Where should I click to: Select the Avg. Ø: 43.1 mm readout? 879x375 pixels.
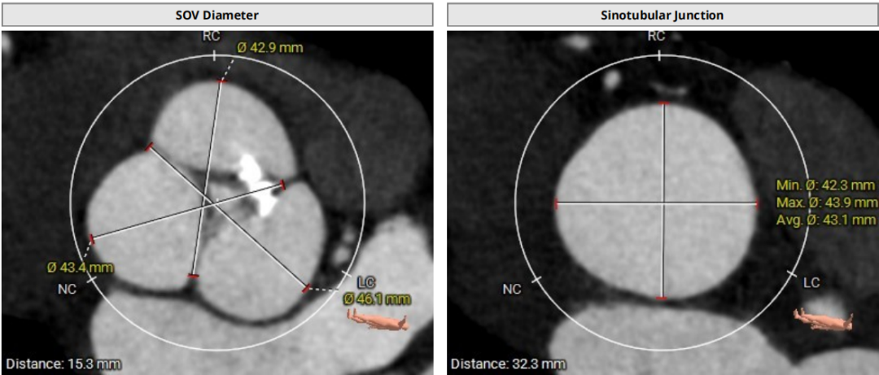pos(826,220)
